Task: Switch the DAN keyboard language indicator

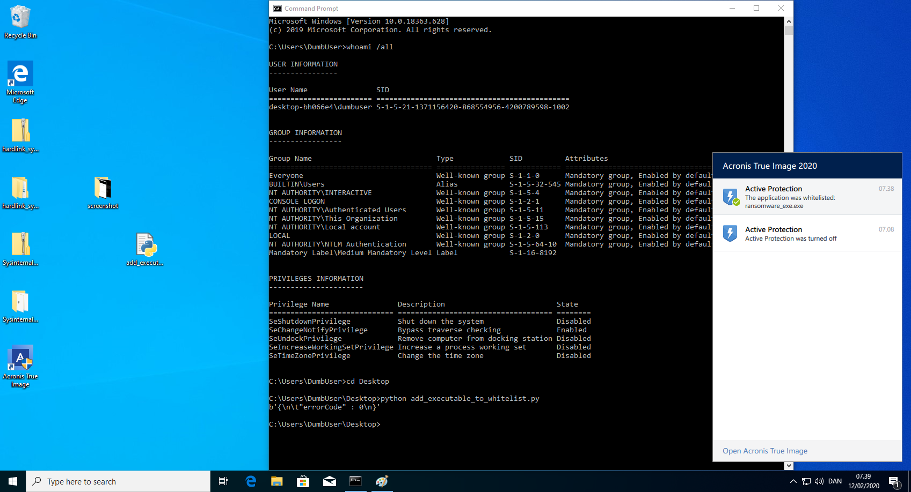Action: (835, 481)
